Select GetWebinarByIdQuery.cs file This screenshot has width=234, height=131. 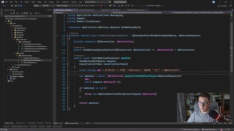(31, 58)
